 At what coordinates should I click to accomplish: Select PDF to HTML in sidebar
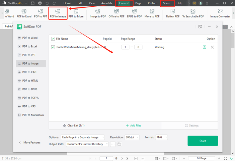31,80
